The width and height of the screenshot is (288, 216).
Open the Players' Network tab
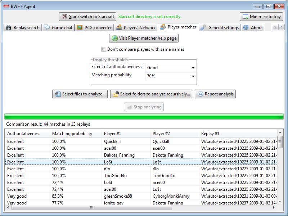coord(136,28)
